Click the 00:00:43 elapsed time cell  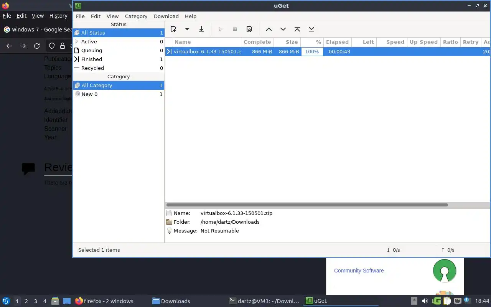coord(339,51)
